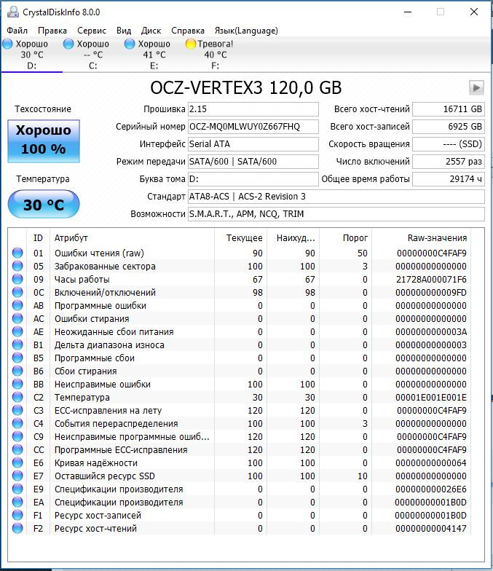
Task: Click status orb for F2 Ресурс хост-чтений
Action: [x=17, y=528]
